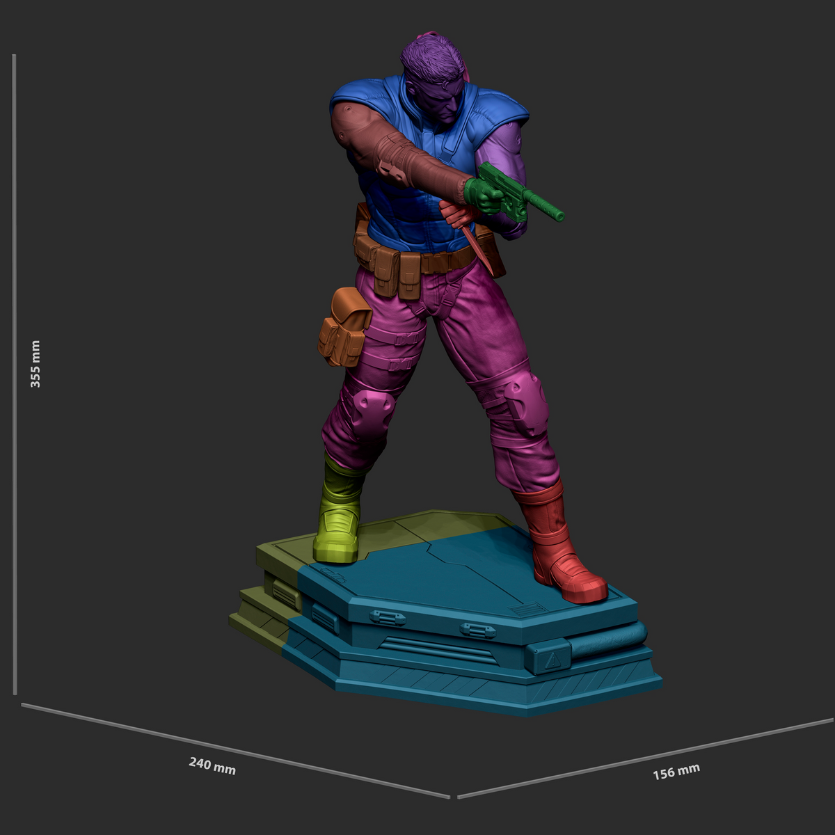Click the 355 mm height label

click(x=35, y=365)
